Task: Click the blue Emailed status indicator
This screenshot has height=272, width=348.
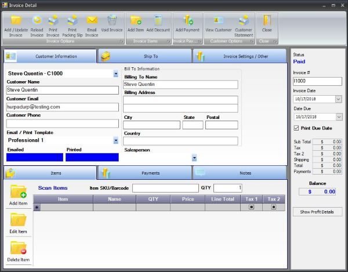Action: 34,157
